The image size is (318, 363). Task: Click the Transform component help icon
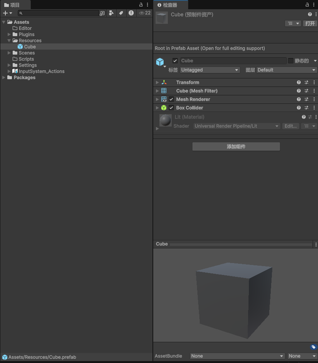299,82
